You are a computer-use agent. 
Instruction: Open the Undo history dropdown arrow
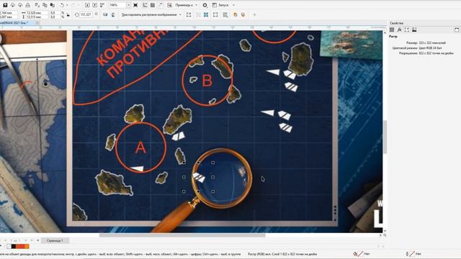67,5
